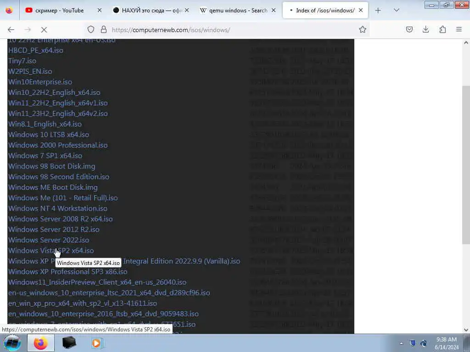The width and height of the screenshot is (470, 352).
Task: Close the скример YouTube tab
Action: [x=100, y=10]
